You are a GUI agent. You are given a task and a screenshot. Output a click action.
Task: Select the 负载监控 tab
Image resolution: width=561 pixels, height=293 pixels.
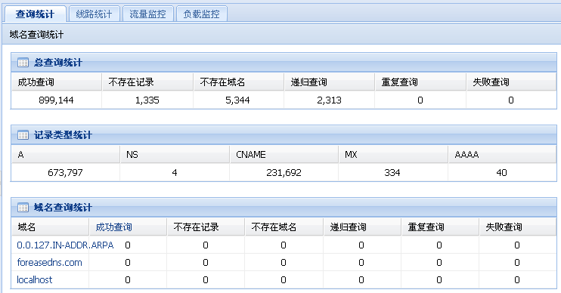(201, 14)
